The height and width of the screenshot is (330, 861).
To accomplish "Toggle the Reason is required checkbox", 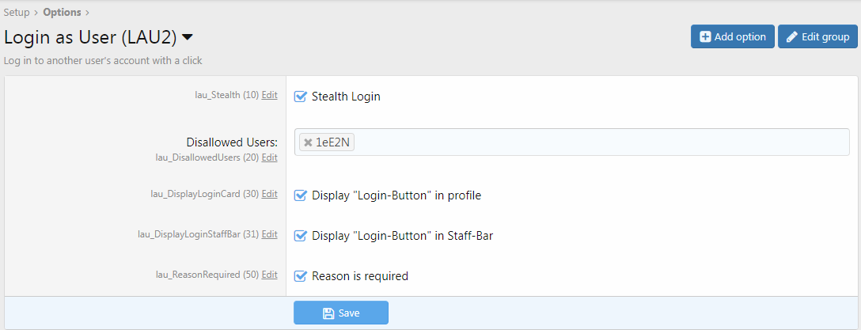I will (300, 276).
